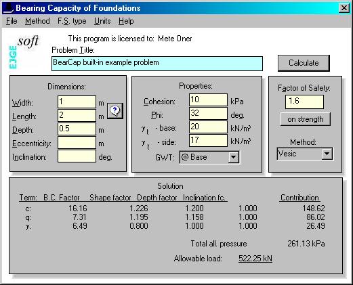353x285 pixels.
Task: Open the File menu
Action: pos(12,21)
